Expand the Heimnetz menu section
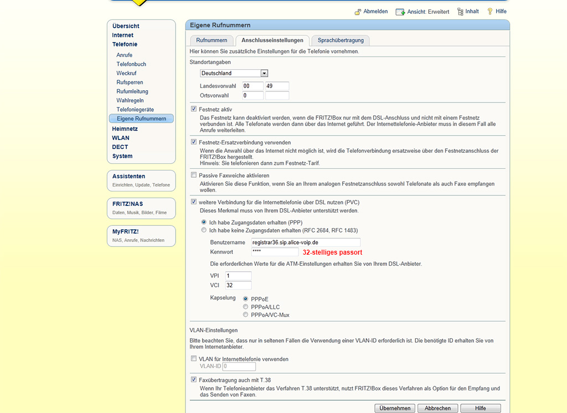Image resolution: width=567 pixels, height=413 pixels. coord(125,128)
